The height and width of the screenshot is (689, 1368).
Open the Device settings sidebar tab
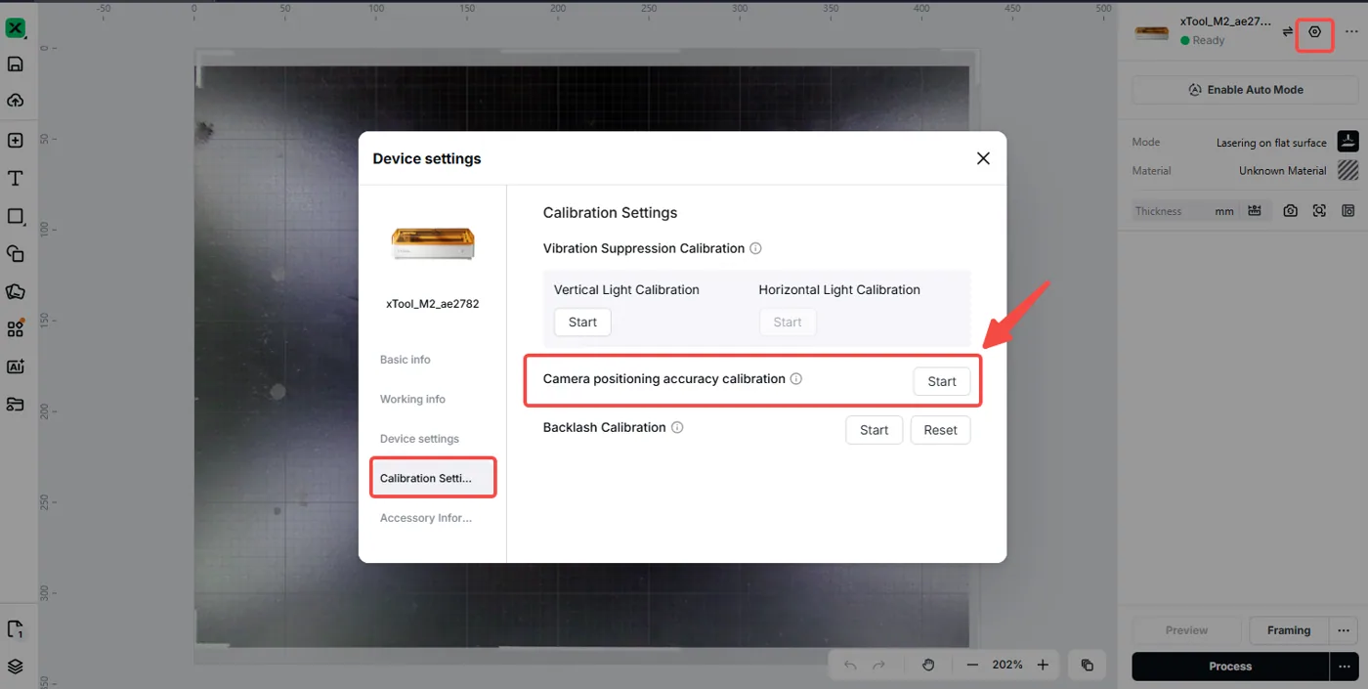419,439
